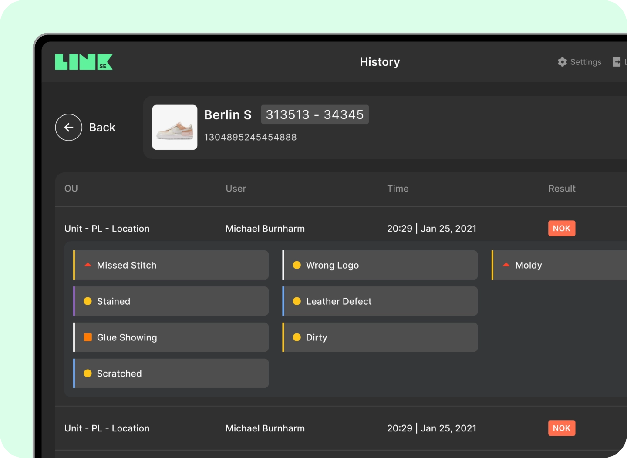The image size is (627, 458).
Task: Click the red triangle icon on Moldy
Action: tap(506, 264)
